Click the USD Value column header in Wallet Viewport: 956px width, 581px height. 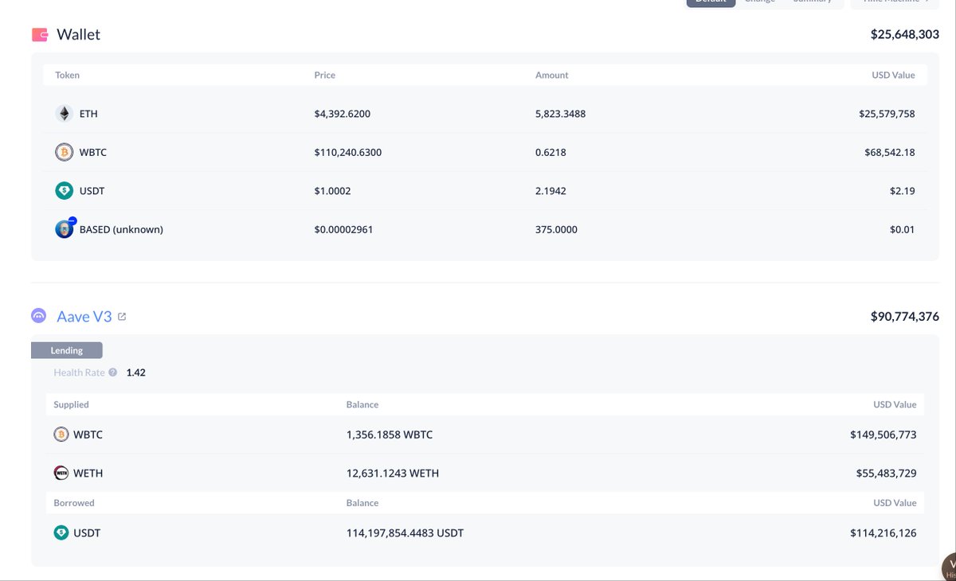tap(893, 76)
